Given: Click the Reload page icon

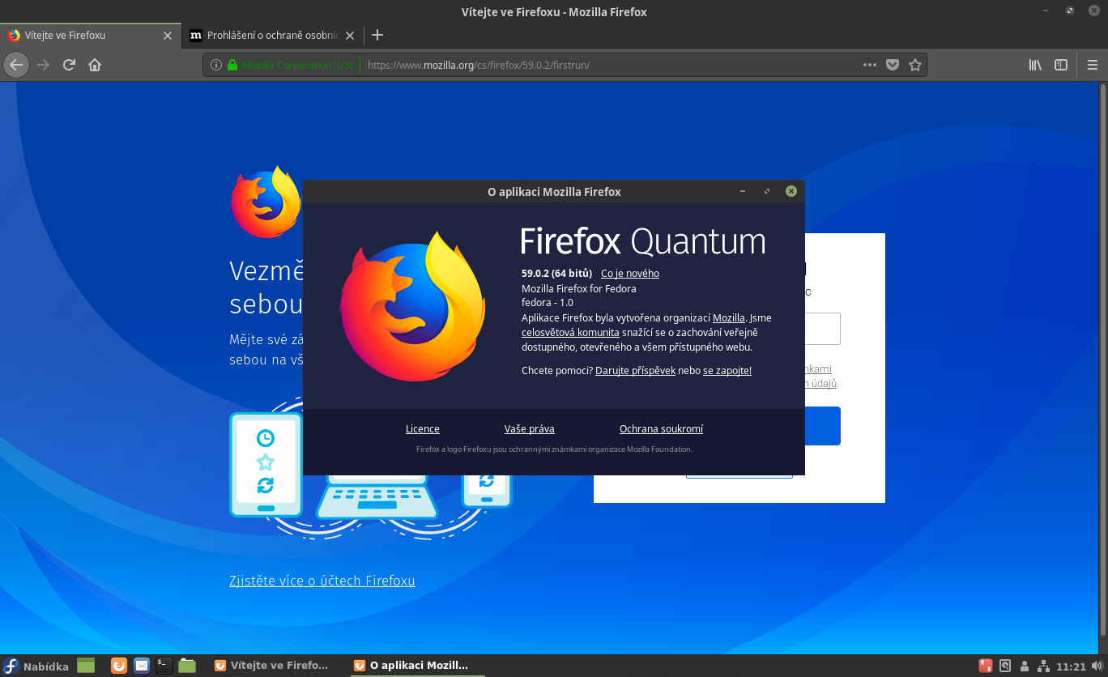Looking at the screenshot, I should click(70, 65).
